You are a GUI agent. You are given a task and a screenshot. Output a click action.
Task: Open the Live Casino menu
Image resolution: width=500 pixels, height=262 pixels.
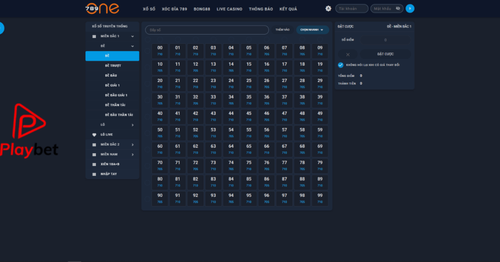tap(229, 9)
